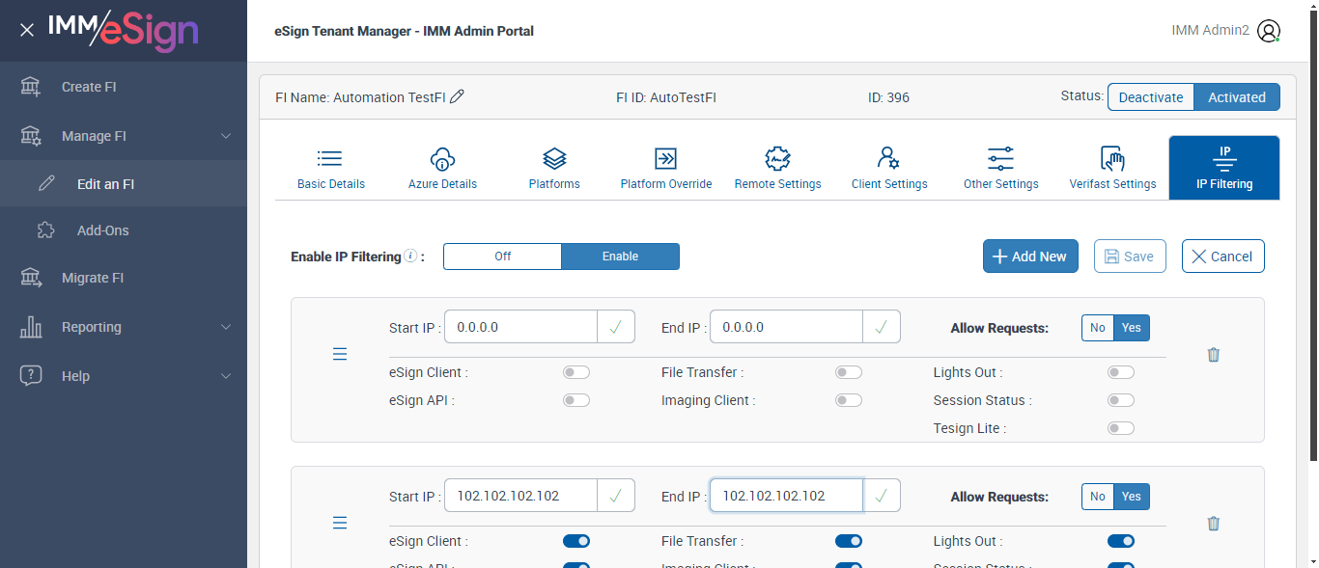The width and height of the screenshot is (1319, 568).
Task: Disable Lights Out toggle in the second row
Action: pos(1121,541)
